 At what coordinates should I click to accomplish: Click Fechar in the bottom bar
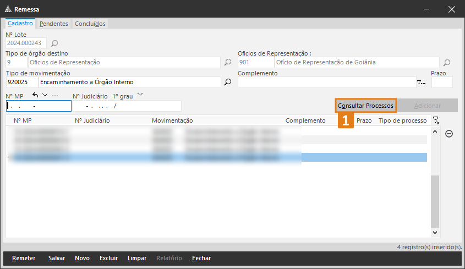coord(201,259)
